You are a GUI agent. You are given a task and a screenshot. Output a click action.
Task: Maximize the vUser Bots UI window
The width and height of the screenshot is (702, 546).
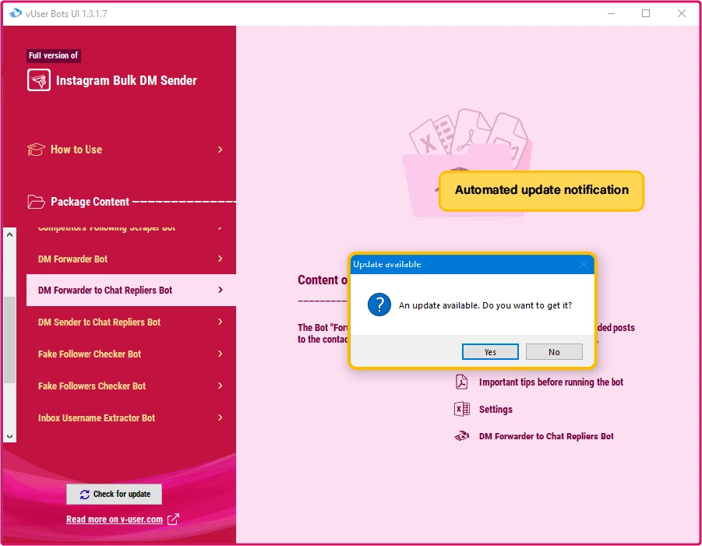point(646,13)
